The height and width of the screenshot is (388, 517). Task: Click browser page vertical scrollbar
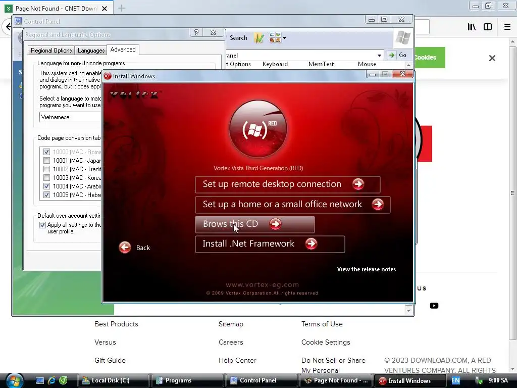click(512, 192)
